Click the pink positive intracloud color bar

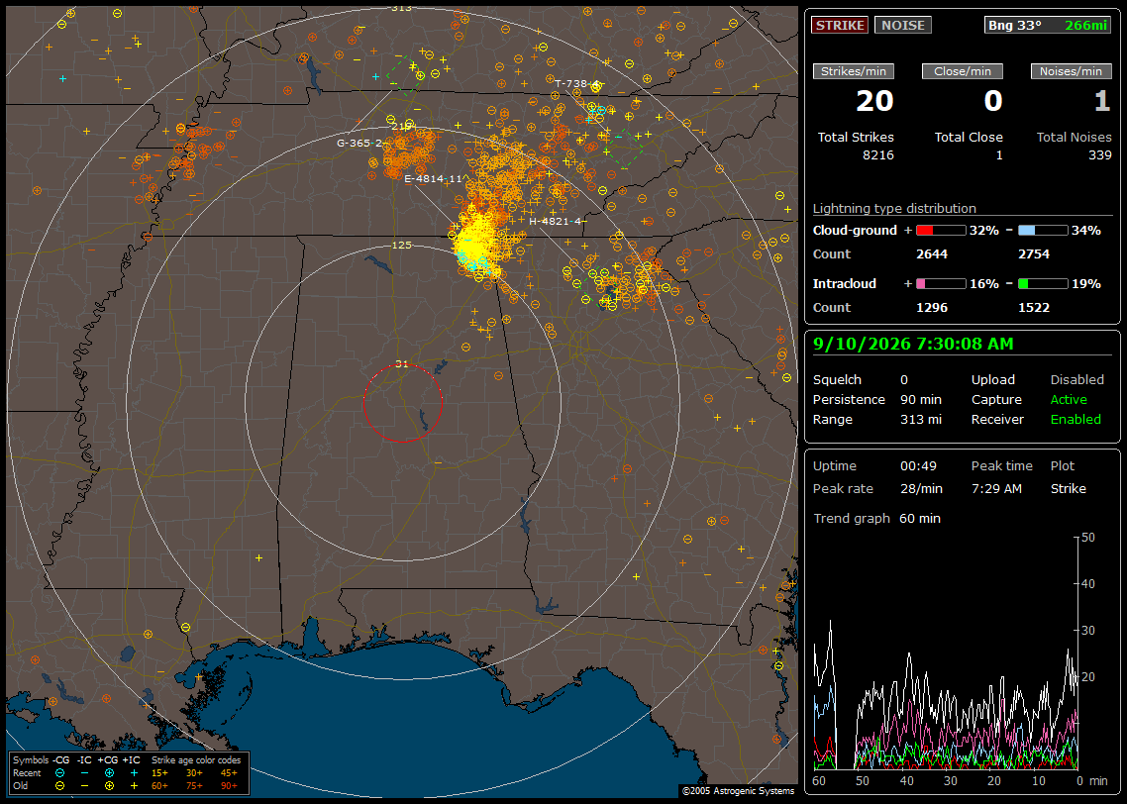(x=941, y=284)
